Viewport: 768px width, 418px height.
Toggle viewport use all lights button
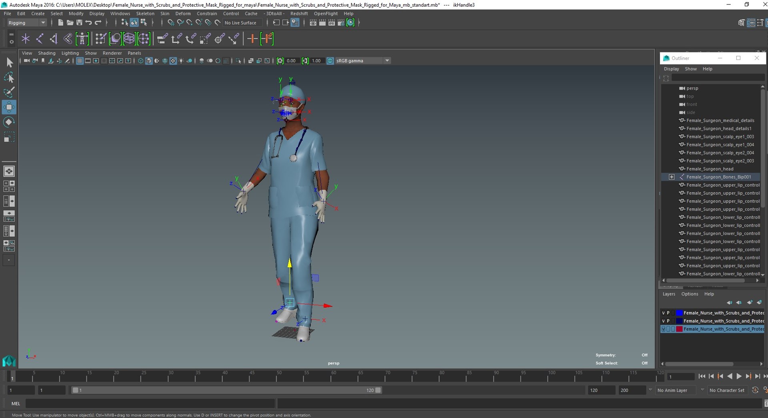coord(181,61)
